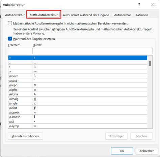Select the \ast entry
The width and height of the screenshot is (160, 157).
(x=78, y=121)
